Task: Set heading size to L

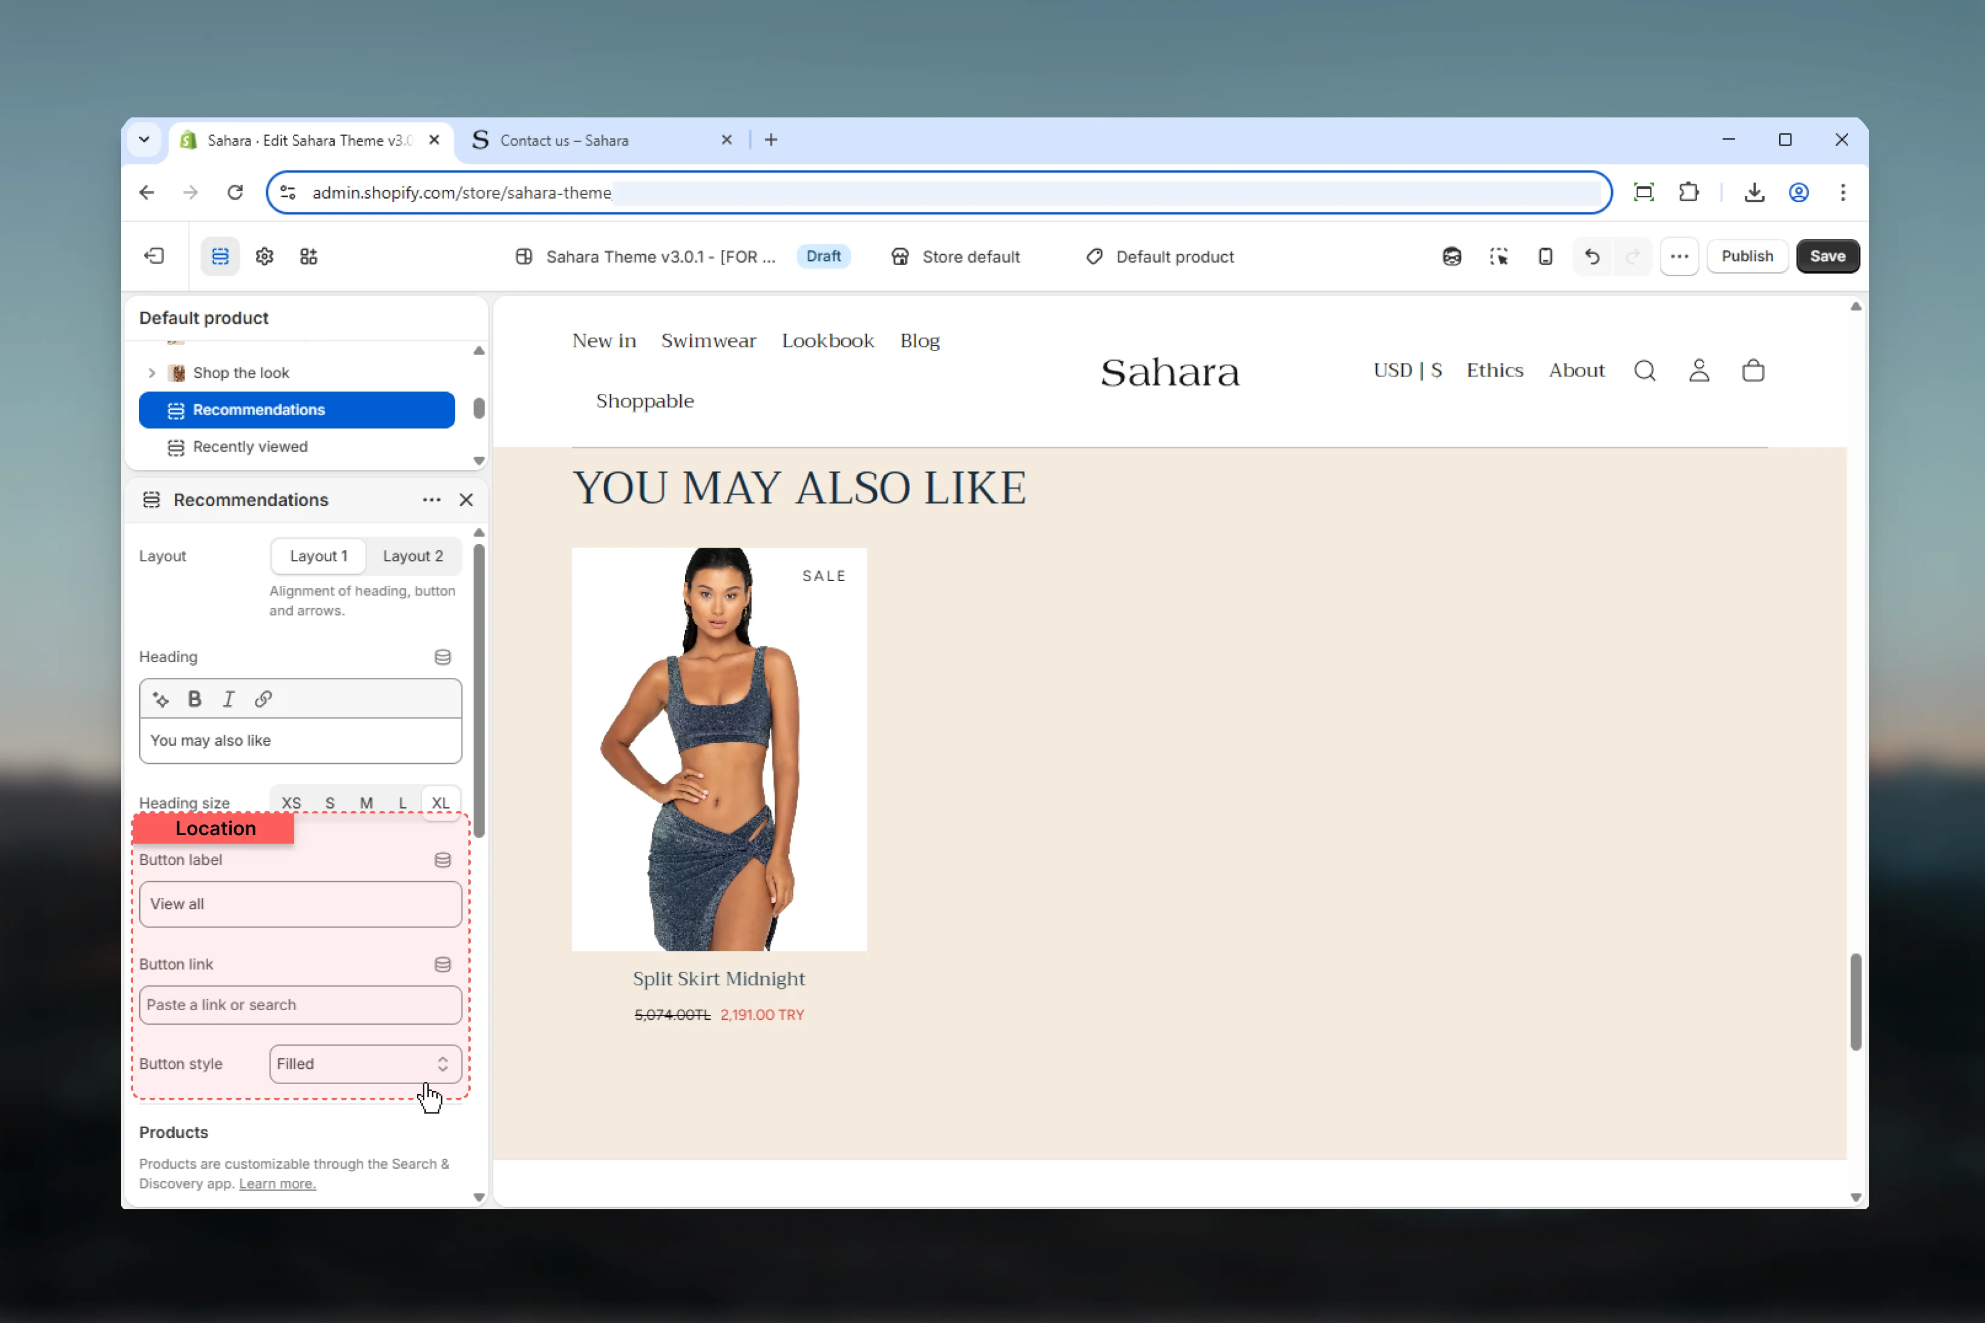Action: 402,803
